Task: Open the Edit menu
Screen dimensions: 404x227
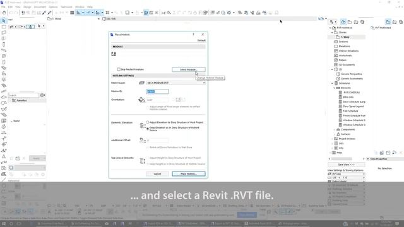Action: pos(10,7)
